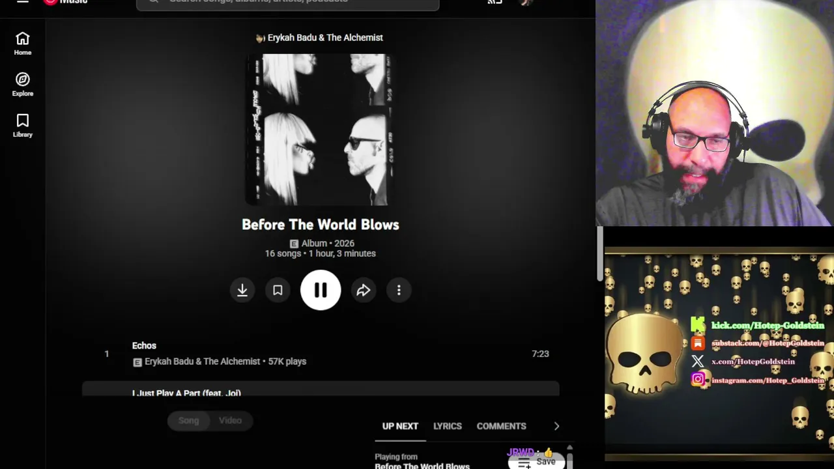Open the artist link in the Echos row
This screenshot has width=834, height=469.
pyautogui.click(x=202, y=362)
